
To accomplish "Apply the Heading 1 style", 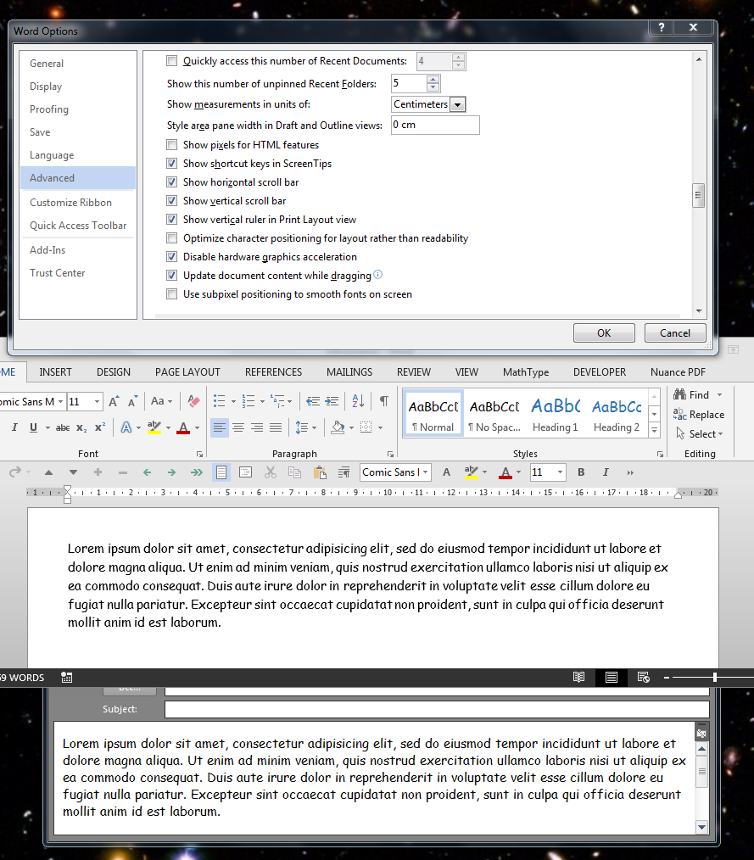I will 555,412.
